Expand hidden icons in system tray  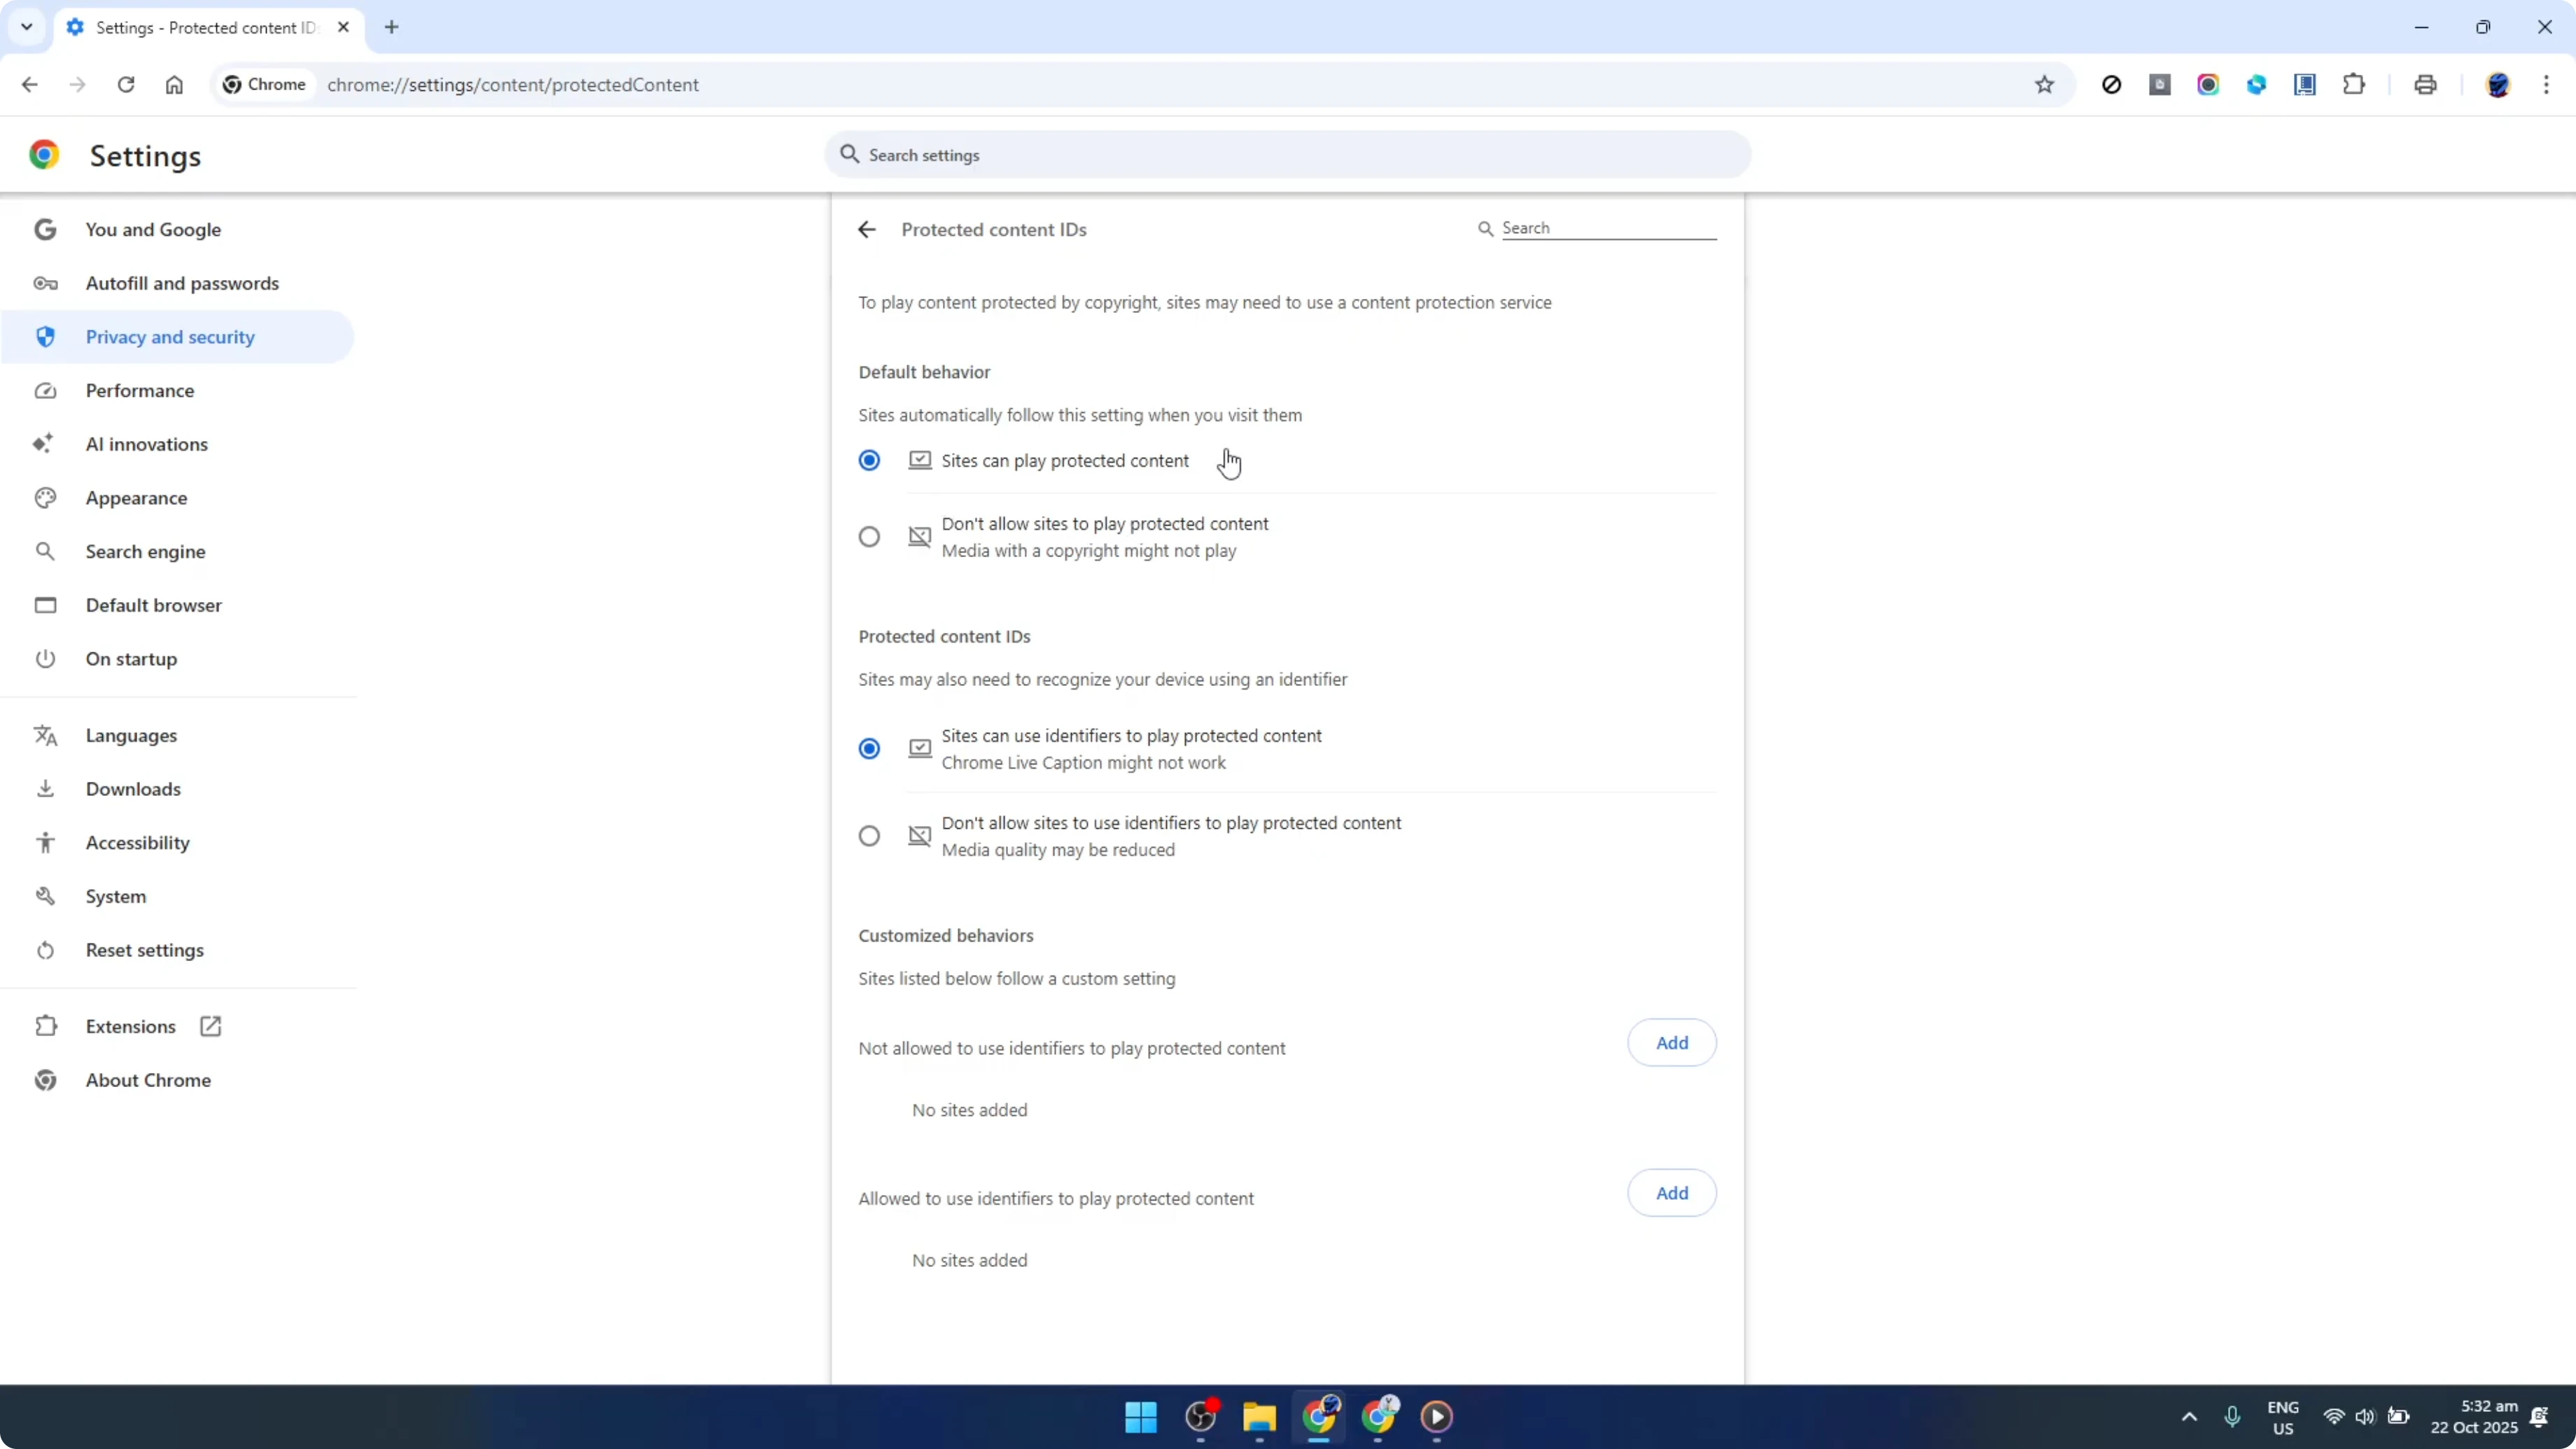(x=2189, y=1416)
